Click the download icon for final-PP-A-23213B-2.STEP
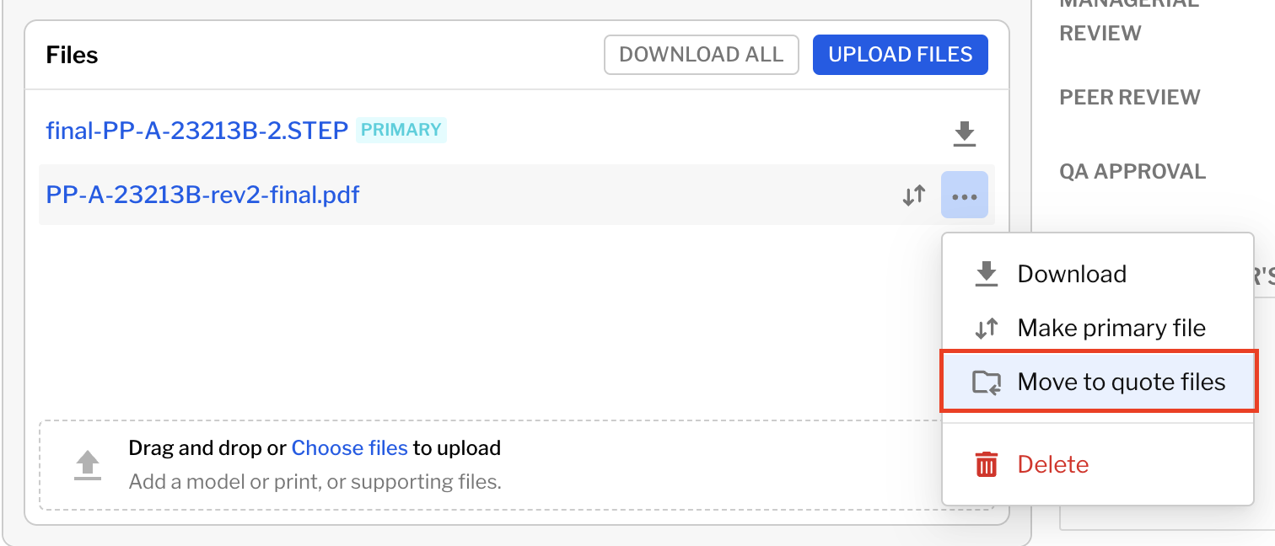Image resolution: width=1275 pixels, height=546 pixels. tap(964, 133)
